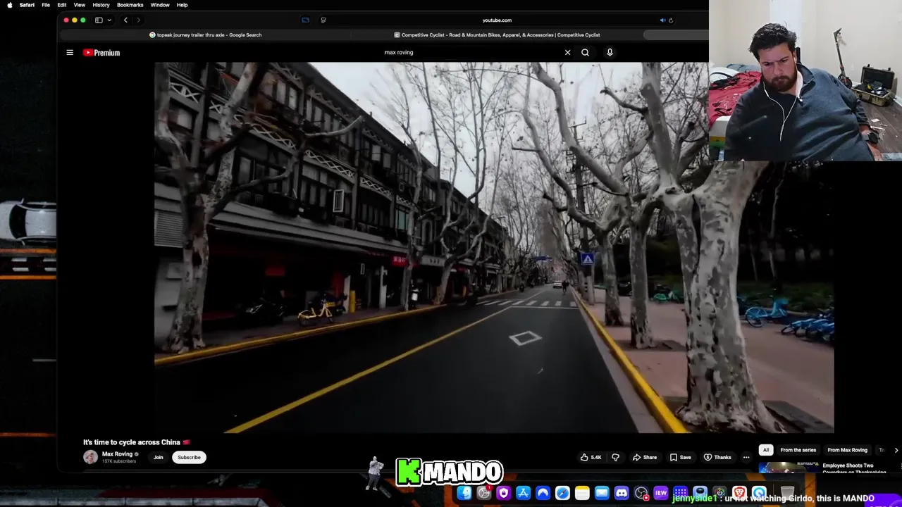Reload the YouTube page
Viewport: 902px width, 507px height.
coord(671,20)
